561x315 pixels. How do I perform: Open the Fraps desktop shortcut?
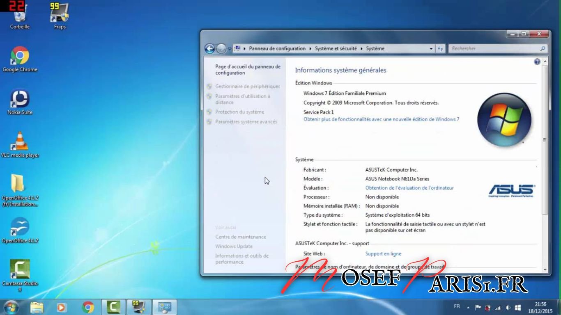[60, 16]
